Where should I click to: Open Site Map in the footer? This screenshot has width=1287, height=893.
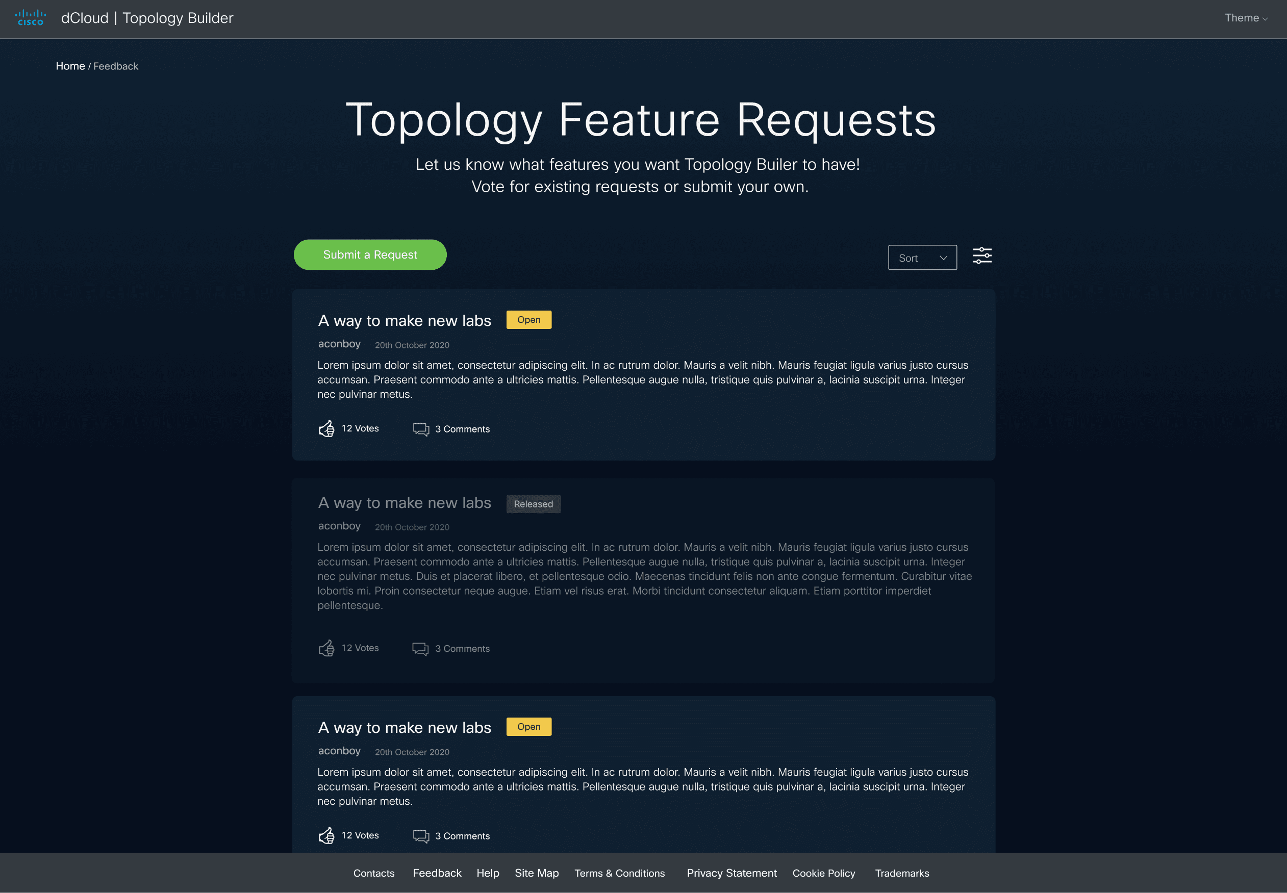click(x=537, y=873)
